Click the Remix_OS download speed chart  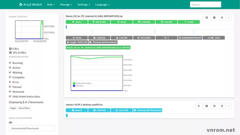pyautogui.click(x=97, y=73)
